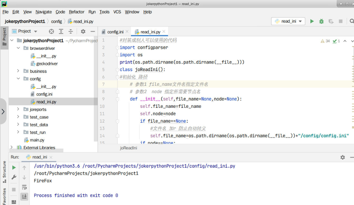Fold class joReadIni at line 5
The width and height of the screenshot is (354, 205).
click(x=118, y=69)
